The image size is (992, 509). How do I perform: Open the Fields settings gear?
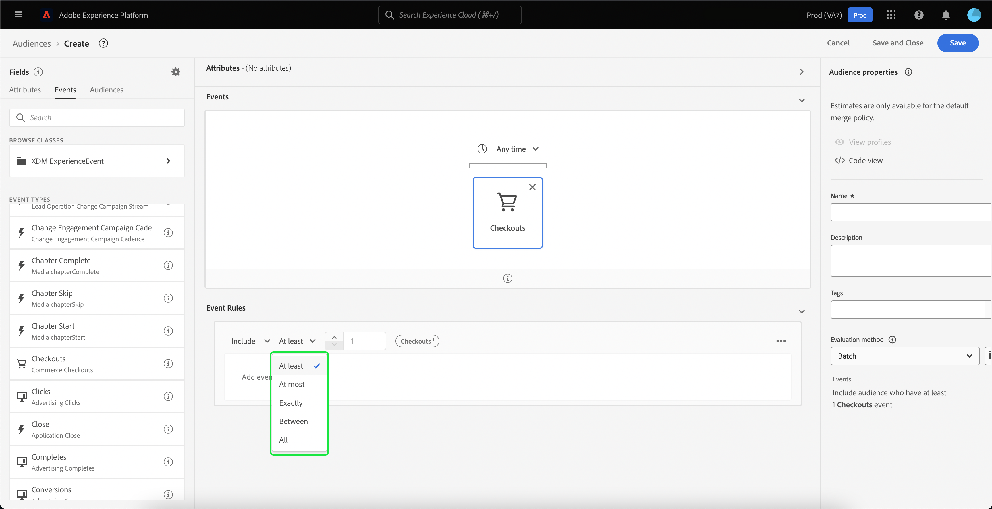point(175,72)
